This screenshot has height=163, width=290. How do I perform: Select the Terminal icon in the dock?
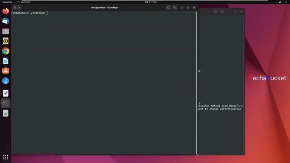coord(5,103)
